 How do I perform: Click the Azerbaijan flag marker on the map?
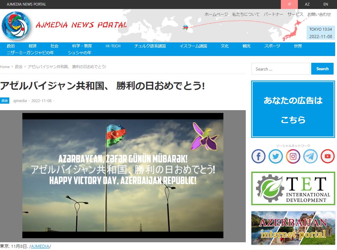[185, 28]
